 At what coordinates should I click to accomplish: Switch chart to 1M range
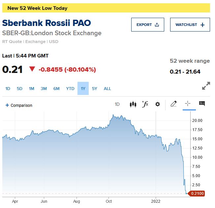click(32, 89)
